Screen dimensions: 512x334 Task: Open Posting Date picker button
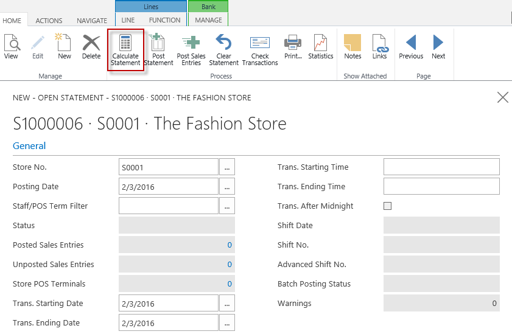226,187
